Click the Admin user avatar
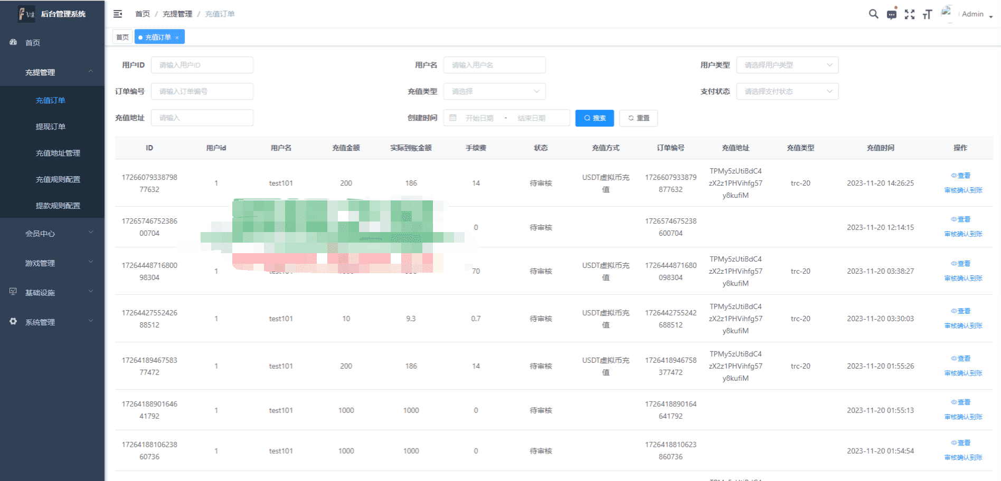This screenshot has width=1001, height=481. point(947,13)
